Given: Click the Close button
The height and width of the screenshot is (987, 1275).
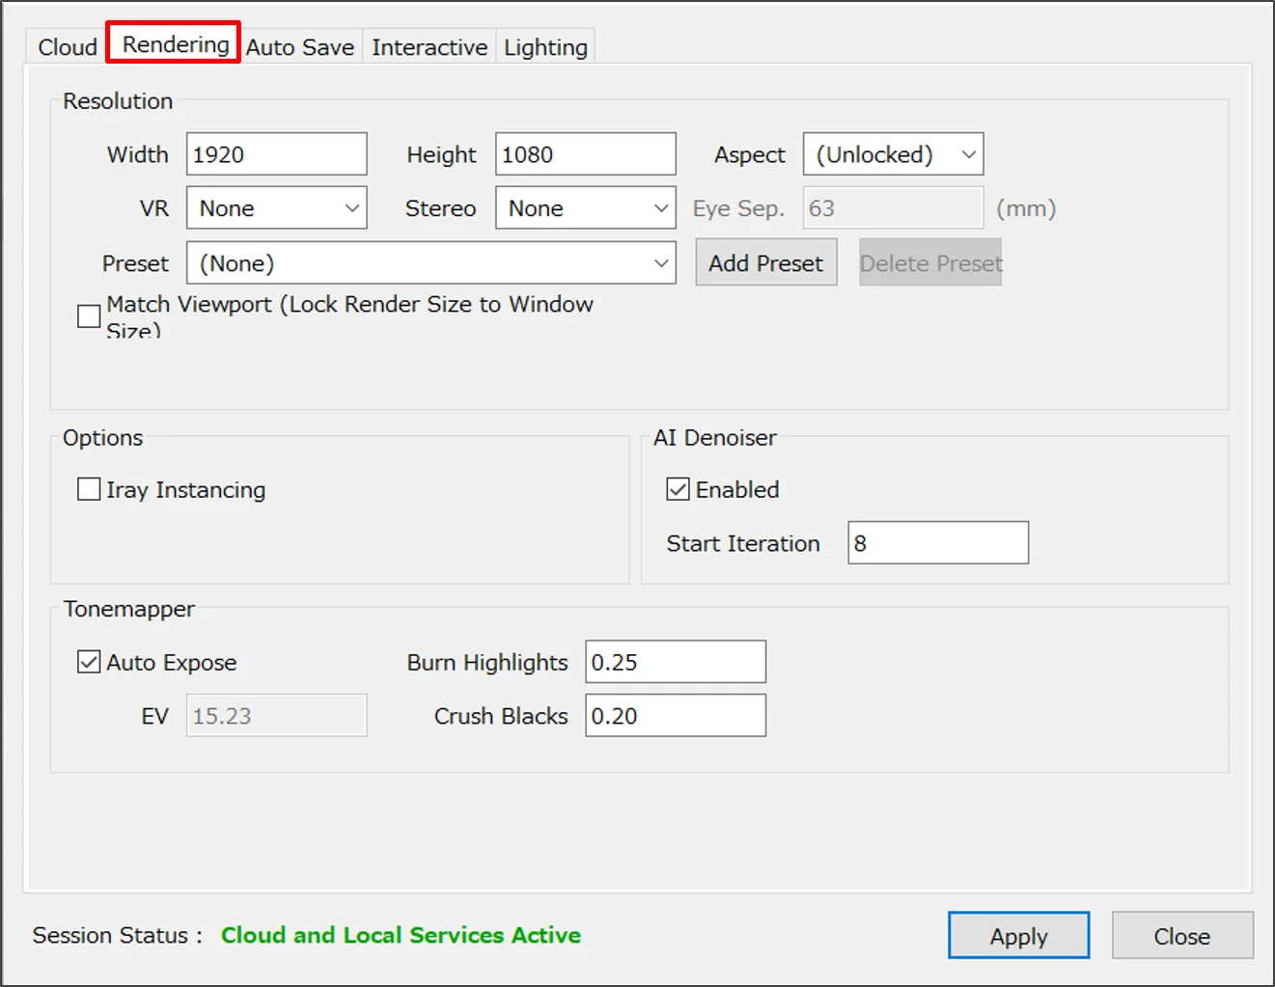Looking at the screenshot, I should (1182, 936).
